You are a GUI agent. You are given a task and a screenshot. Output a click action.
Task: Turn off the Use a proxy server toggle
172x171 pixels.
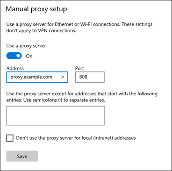pos(14,56)
